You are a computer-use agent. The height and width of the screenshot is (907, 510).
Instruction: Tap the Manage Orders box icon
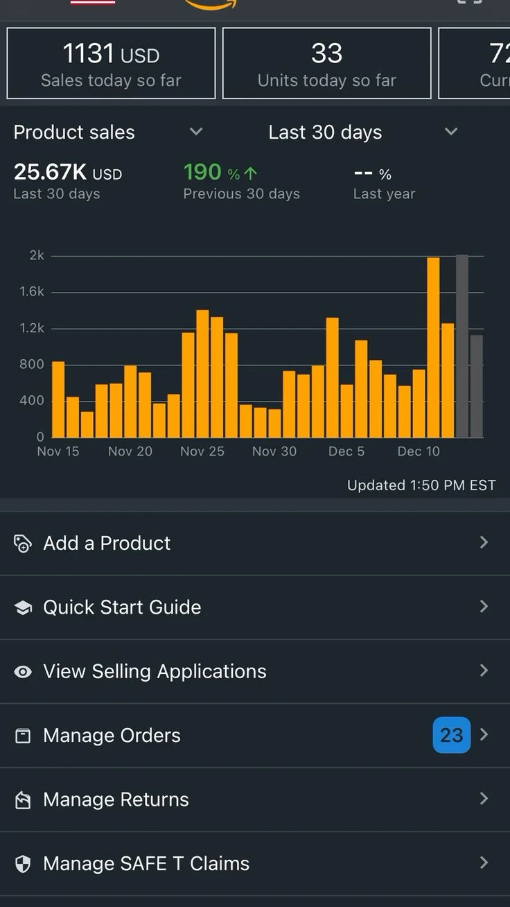pos(23,736)
